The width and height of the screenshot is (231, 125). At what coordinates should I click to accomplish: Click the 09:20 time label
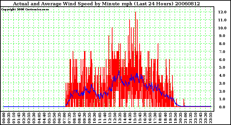coord(84,118)
